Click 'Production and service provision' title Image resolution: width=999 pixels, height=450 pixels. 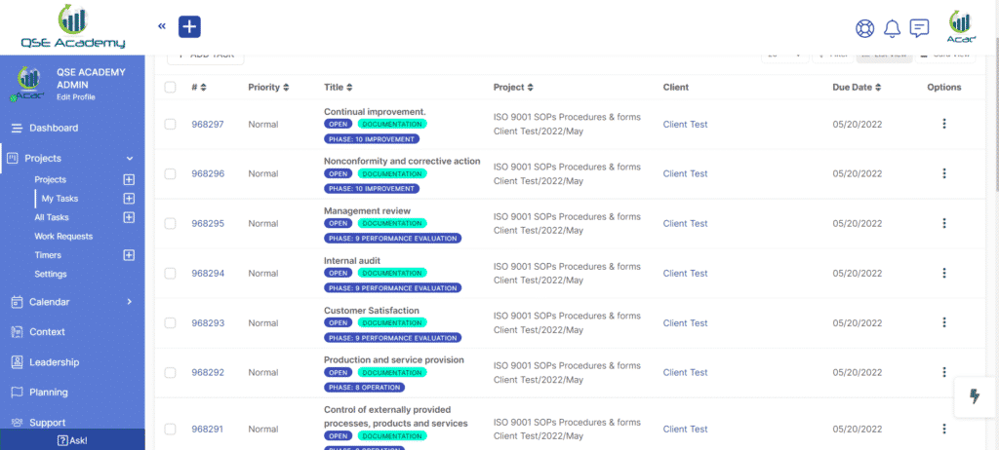pos(394,359)
